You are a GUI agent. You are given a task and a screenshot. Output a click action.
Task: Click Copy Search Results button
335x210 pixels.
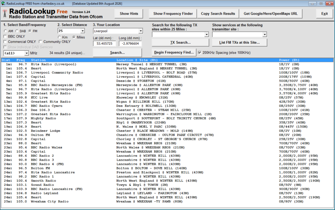point(218,14)
